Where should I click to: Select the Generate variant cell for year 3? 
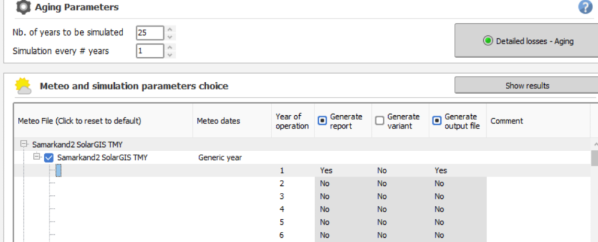[399, 197]
